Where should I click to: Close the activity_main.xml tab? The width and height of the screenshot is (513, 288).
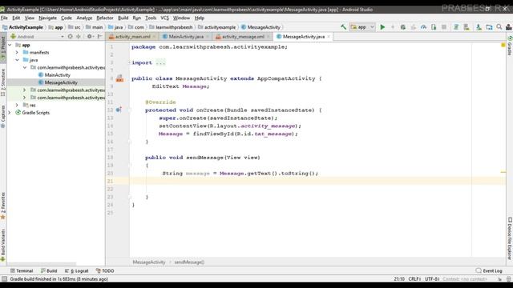click(155, 37)
